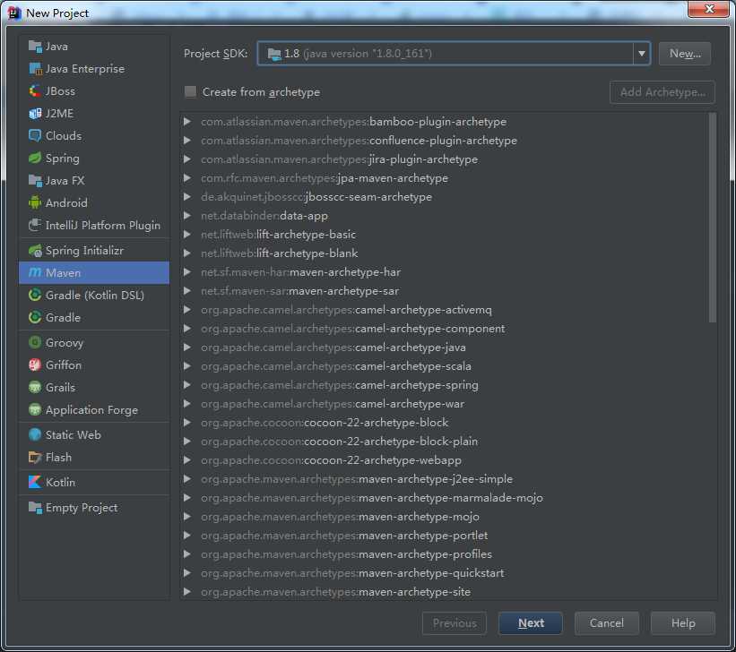Choose the Static Web category label

[74, 435]
